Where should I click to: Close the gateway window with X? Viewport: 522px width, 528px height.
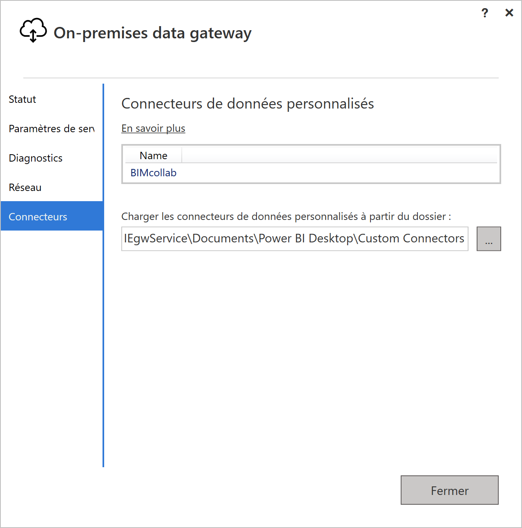coord(509,13)
